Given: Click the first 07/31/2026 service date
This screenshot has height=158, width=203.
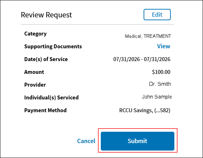Looking at the screenshot, I should [x=127, y=59].
